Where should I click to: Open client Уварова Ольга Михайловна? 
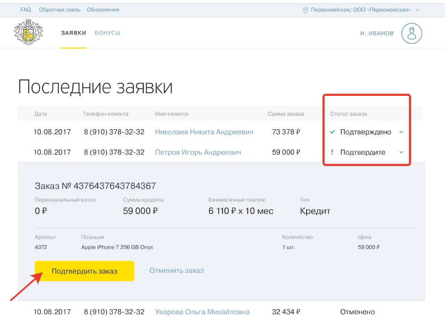click(x=202, y=312)
